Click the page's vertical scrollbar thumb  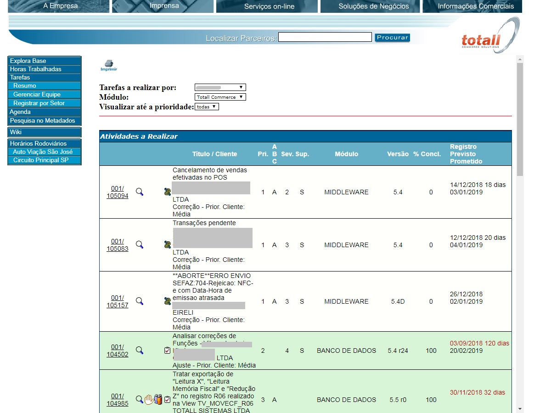(x=520, y=119)
